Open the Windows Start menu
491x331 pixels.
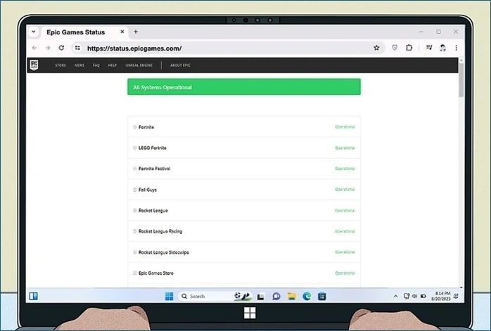pyautogui.click(x=169, y=297)
